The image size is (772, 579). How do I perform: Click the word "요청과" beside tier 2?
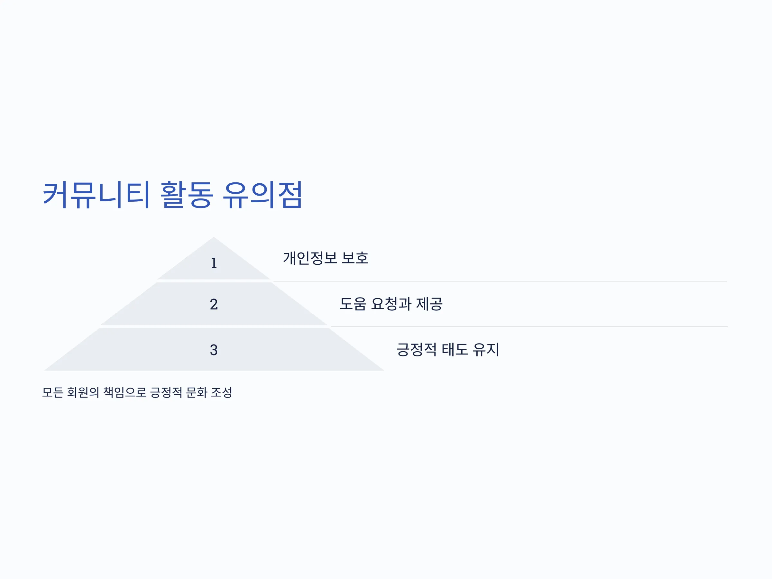pos(391,304)
